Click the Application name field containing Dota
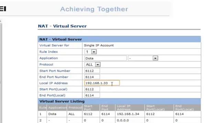The height and width of the screenshot is (123, 220). click(x=106, y=58)
